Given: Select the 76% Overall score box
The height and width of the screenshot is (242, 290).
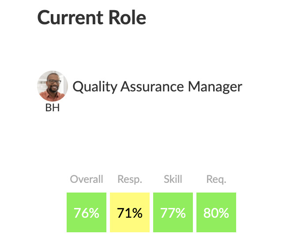Looking at the screenshot, I should point(87,212).
